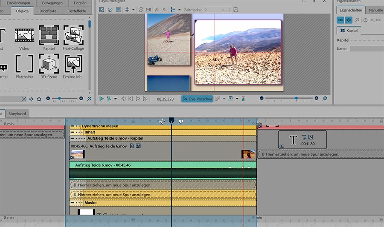Toggle the eye visibility button in Eigenschaften

(349, 20)
